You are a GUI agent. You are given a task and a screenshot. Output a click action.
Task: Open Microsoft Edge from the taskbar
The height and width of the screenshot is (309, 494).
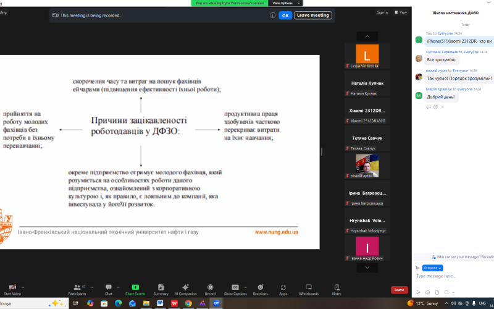coord(118,303)
